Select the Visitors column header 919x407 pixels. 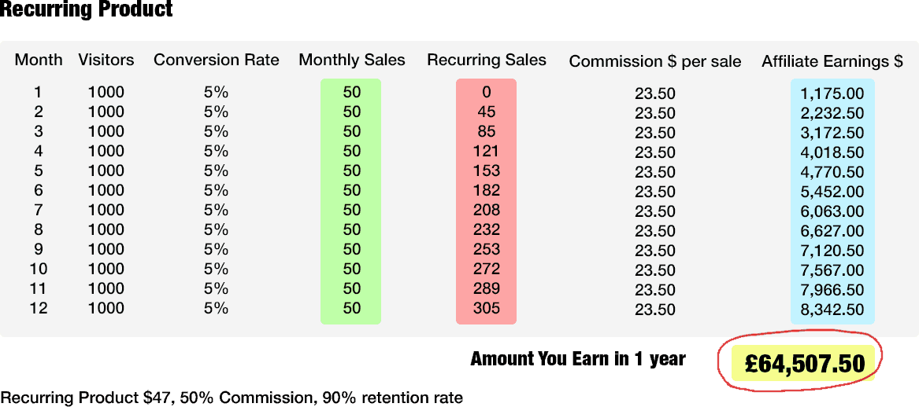[106, 60]
